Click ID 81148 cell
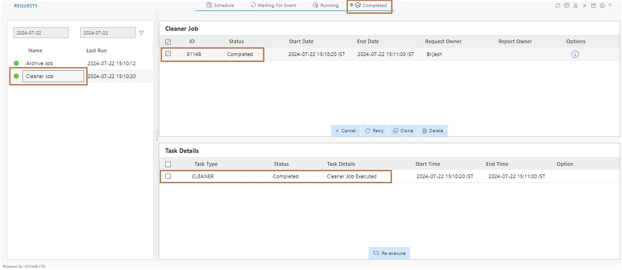This screenshot has height=270, width=622. tap(194, 54)
